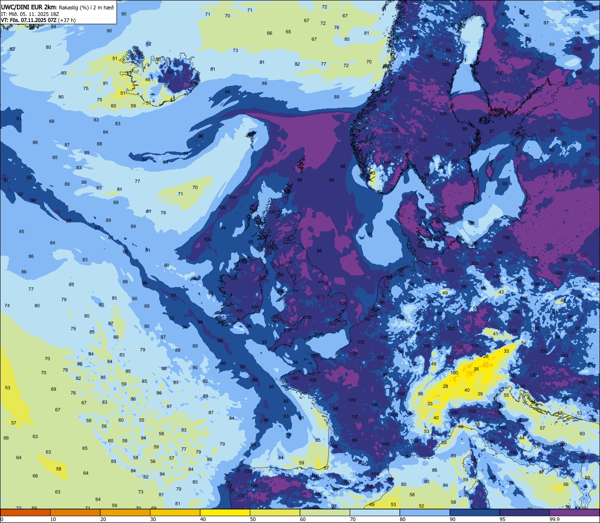Click the yellow-green 50–60 legend segment
The width and height of the screenshot is (600, 523).
tap(275, 513)
